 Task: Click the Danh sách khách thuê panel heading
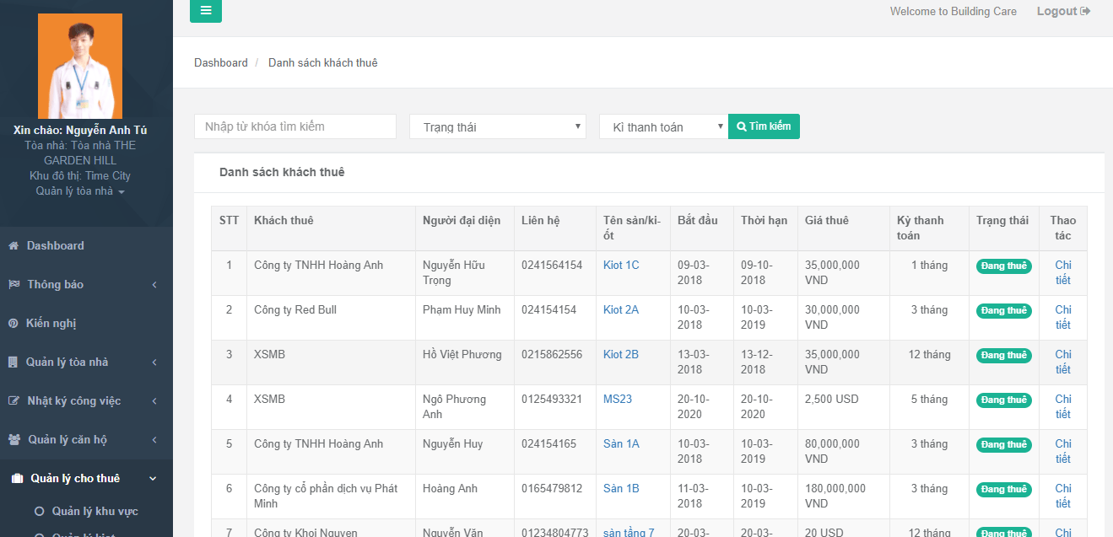coord(282,173)
